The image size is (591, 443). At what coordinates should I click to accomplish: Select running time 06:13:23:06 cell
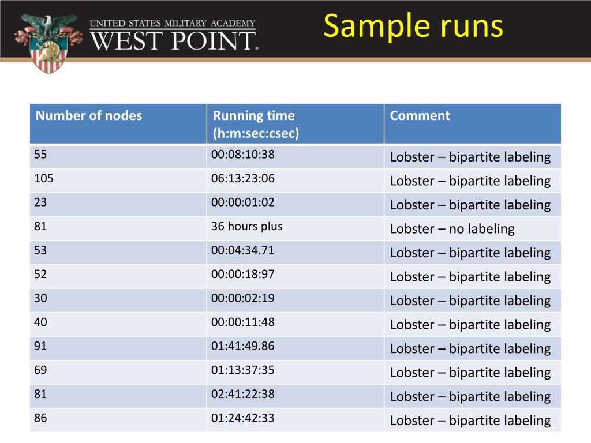click(x=295, y=181)
